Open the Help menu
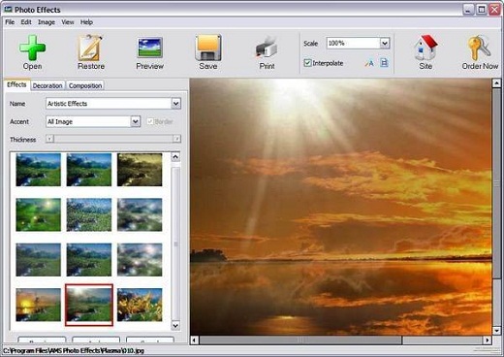 tap(86, 22)
